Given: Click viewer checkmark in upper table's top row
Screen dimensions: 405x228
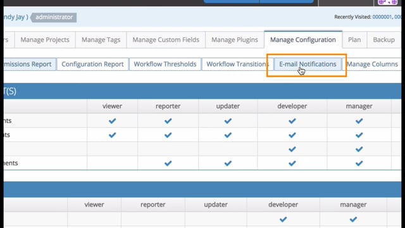Looking at the screenshot, I should pyautogui.click(x=112, y=121).
